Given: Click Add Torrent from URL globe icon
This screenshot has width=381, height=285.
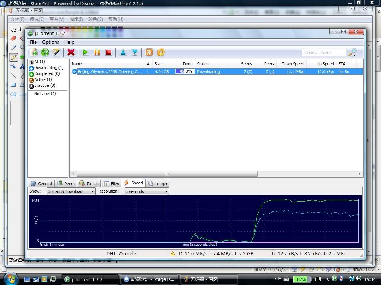Looking at the screenshot, I should click(x=45, y=52).
